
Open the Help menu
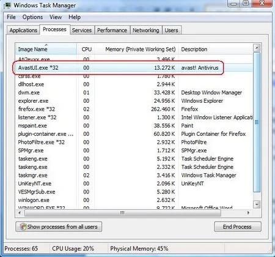(x=75, y=17)
